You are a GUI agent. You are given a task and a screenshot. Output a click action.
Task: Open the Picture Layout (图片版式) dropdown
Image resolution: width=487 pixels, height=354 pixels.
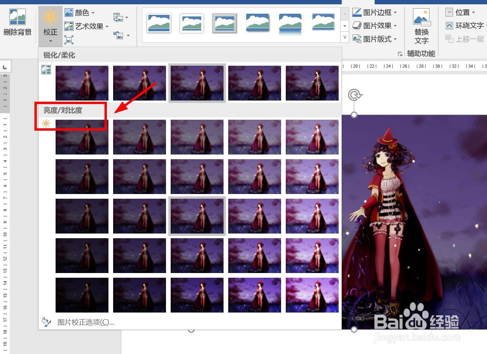click(375, 39)
